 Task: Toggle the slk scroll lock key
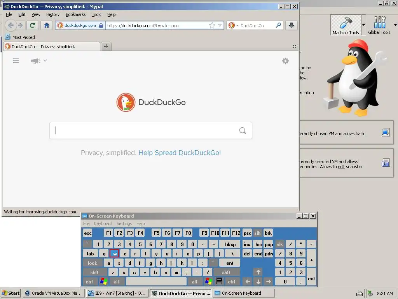pos(257,233)
